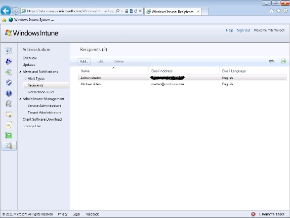
Task: Click the Add... recipient button
Action: point(84,61)
